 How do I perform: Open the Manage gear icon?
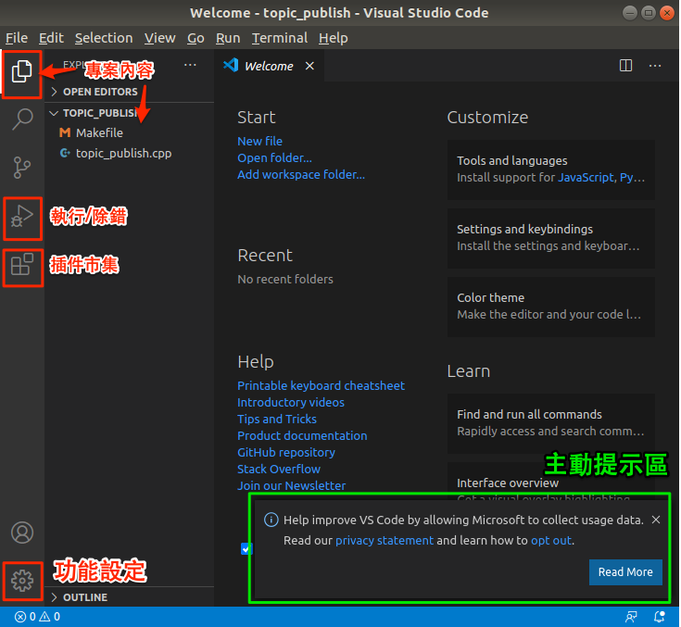click(22, 581)
